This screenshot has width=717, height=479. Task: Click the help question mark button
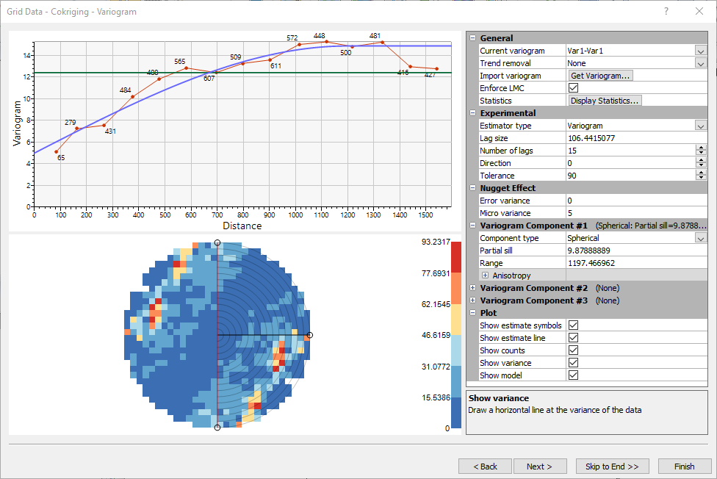coord(666,12)
